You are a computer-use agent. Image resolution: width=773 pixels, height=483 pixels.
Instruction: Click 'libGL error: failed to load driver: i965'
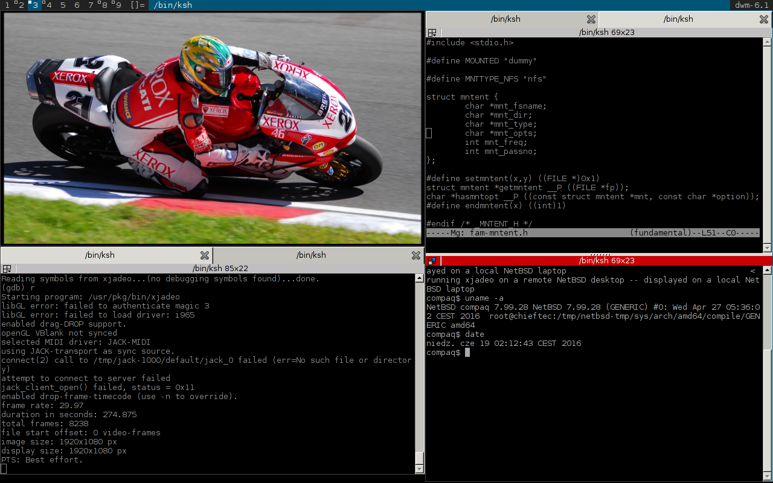[x=98, y=315]
